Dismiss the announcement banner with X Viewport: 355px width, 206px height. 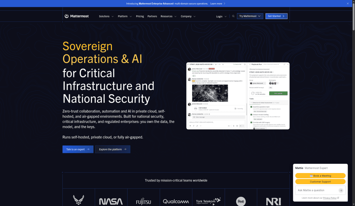pos(347,3)
